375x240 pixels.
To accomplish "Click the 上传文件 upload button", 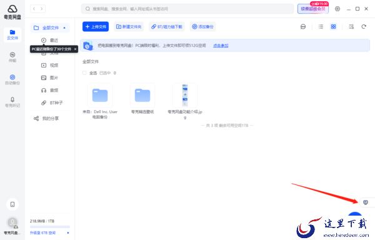I will (x=96, y=26).
